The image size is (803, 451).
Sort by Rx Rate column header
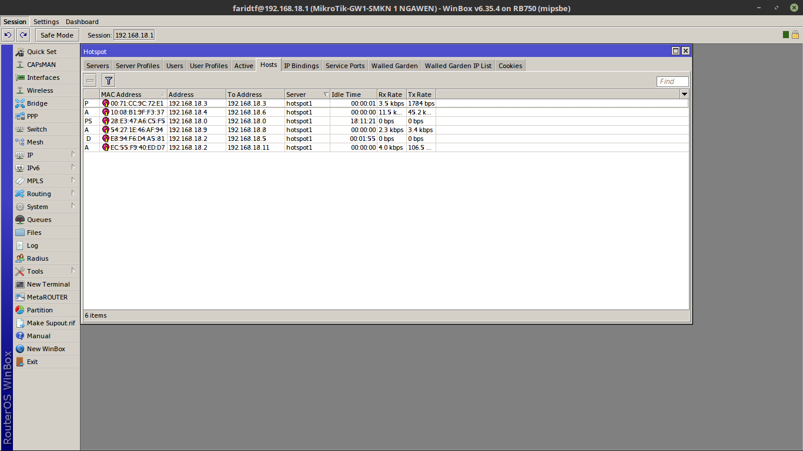click(392, 94)
